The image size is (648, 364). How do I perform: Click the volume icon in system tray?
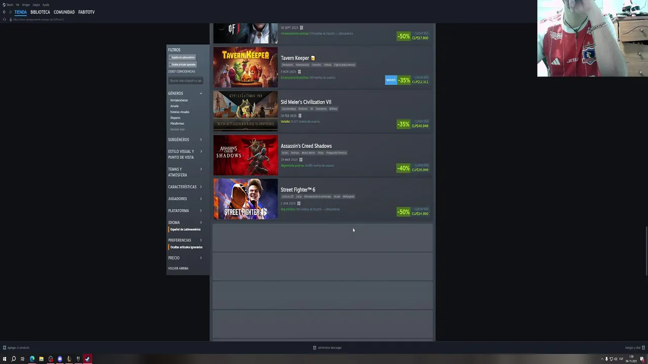(616, 359)
